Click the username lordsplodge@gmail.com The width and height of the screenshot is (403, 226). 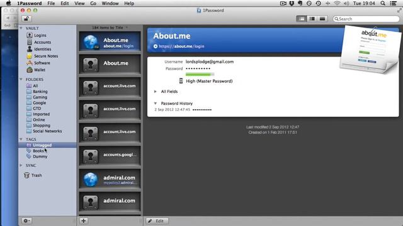point(210,62)
